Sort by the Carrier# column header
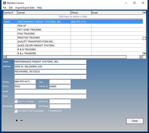This screenshot has width=149, height=133. pyautogui.click(x=10, y=13)
